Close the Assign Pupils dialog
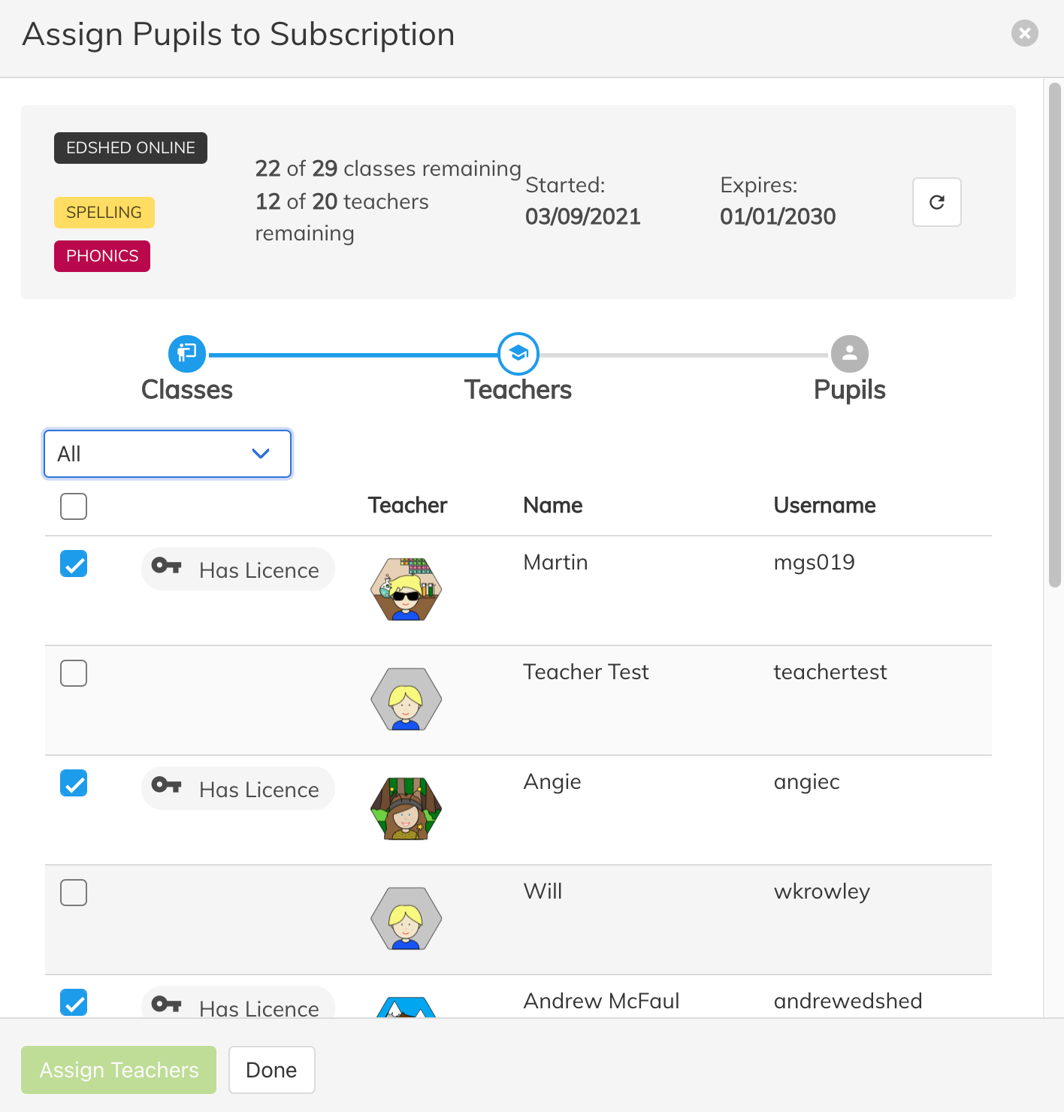The height and width of the screenshot is (1112, 1064). 1024,33
